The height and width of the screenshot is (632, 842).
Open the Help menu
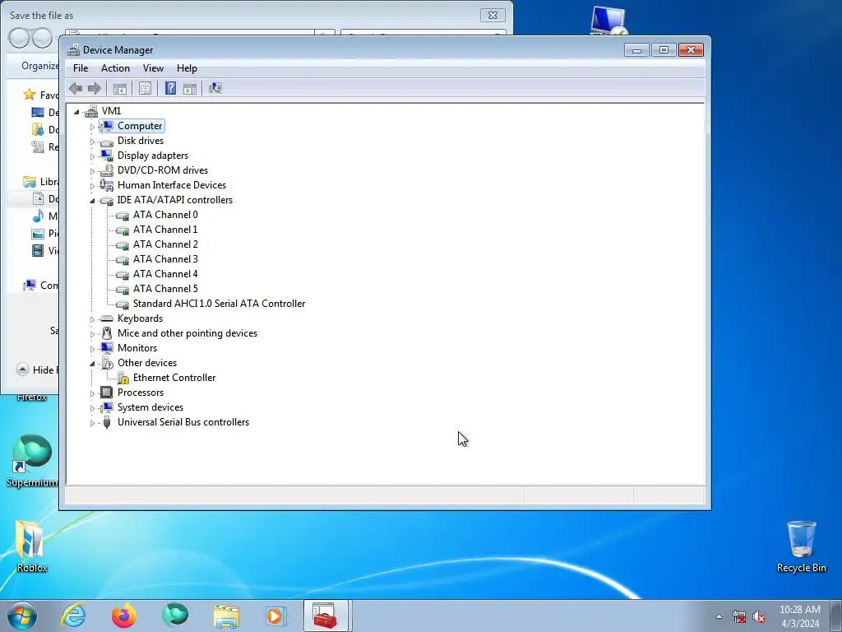[x=187, y=68]
